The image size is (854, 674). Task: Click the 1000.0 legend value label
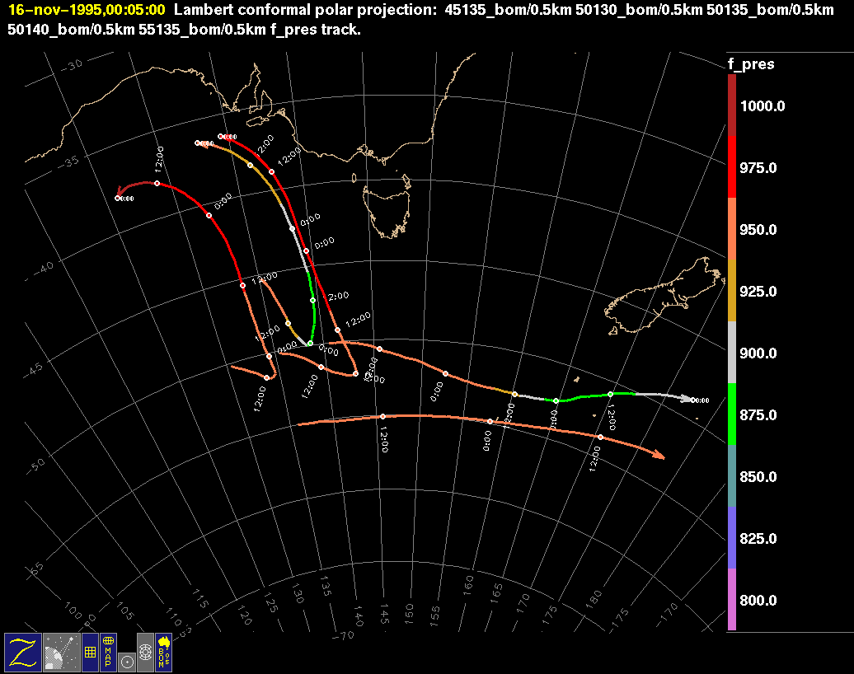point(762,105)
